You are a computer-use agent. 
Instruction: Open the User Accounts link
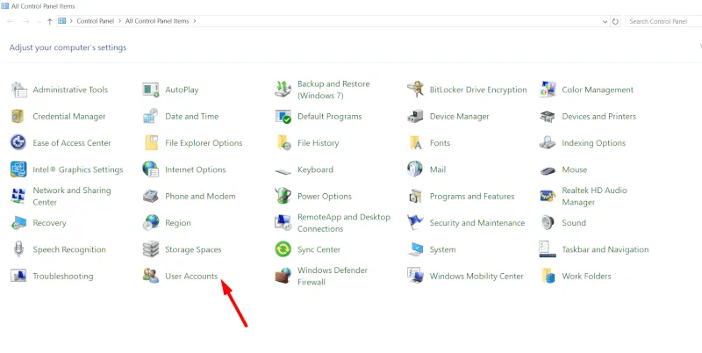191,277
